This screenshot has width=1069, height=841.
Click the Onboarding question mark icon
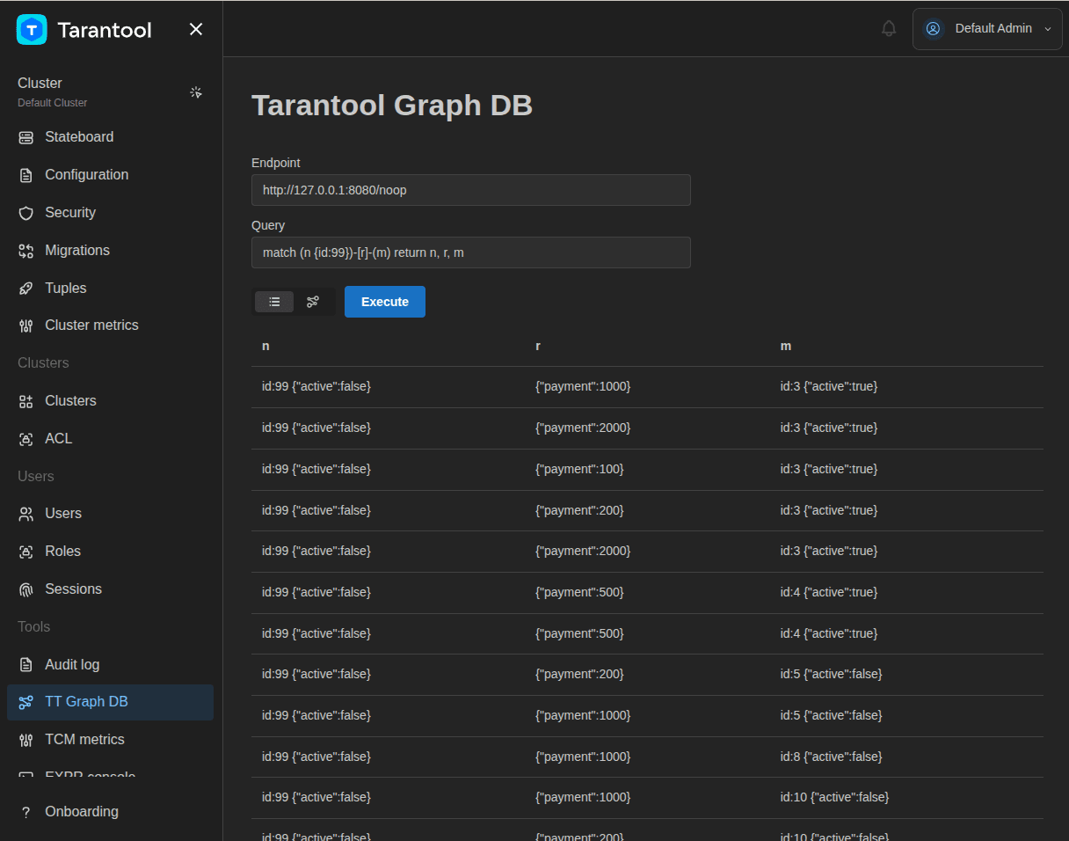(26, 812)
